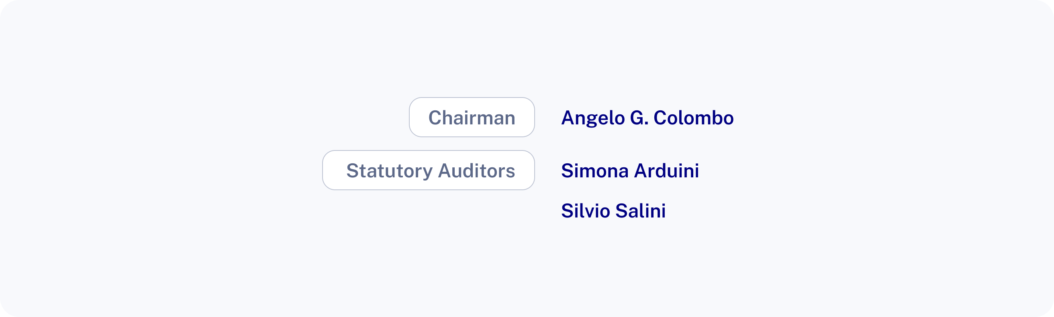Click the surname Arduini
Viewport: 1054px width, 317px height.
coord(666,171)
